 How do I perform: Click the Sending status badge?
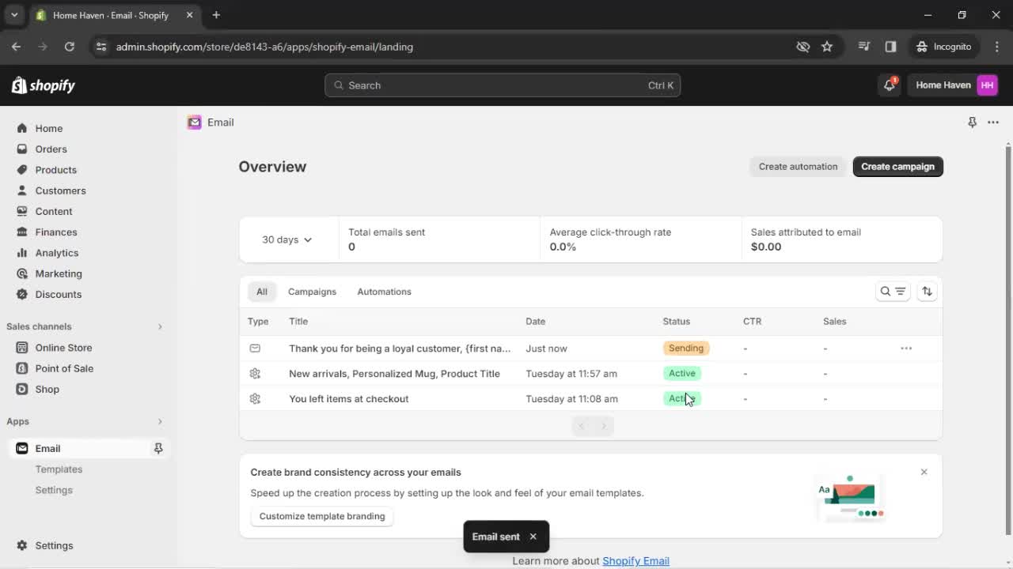pos(685,348)
